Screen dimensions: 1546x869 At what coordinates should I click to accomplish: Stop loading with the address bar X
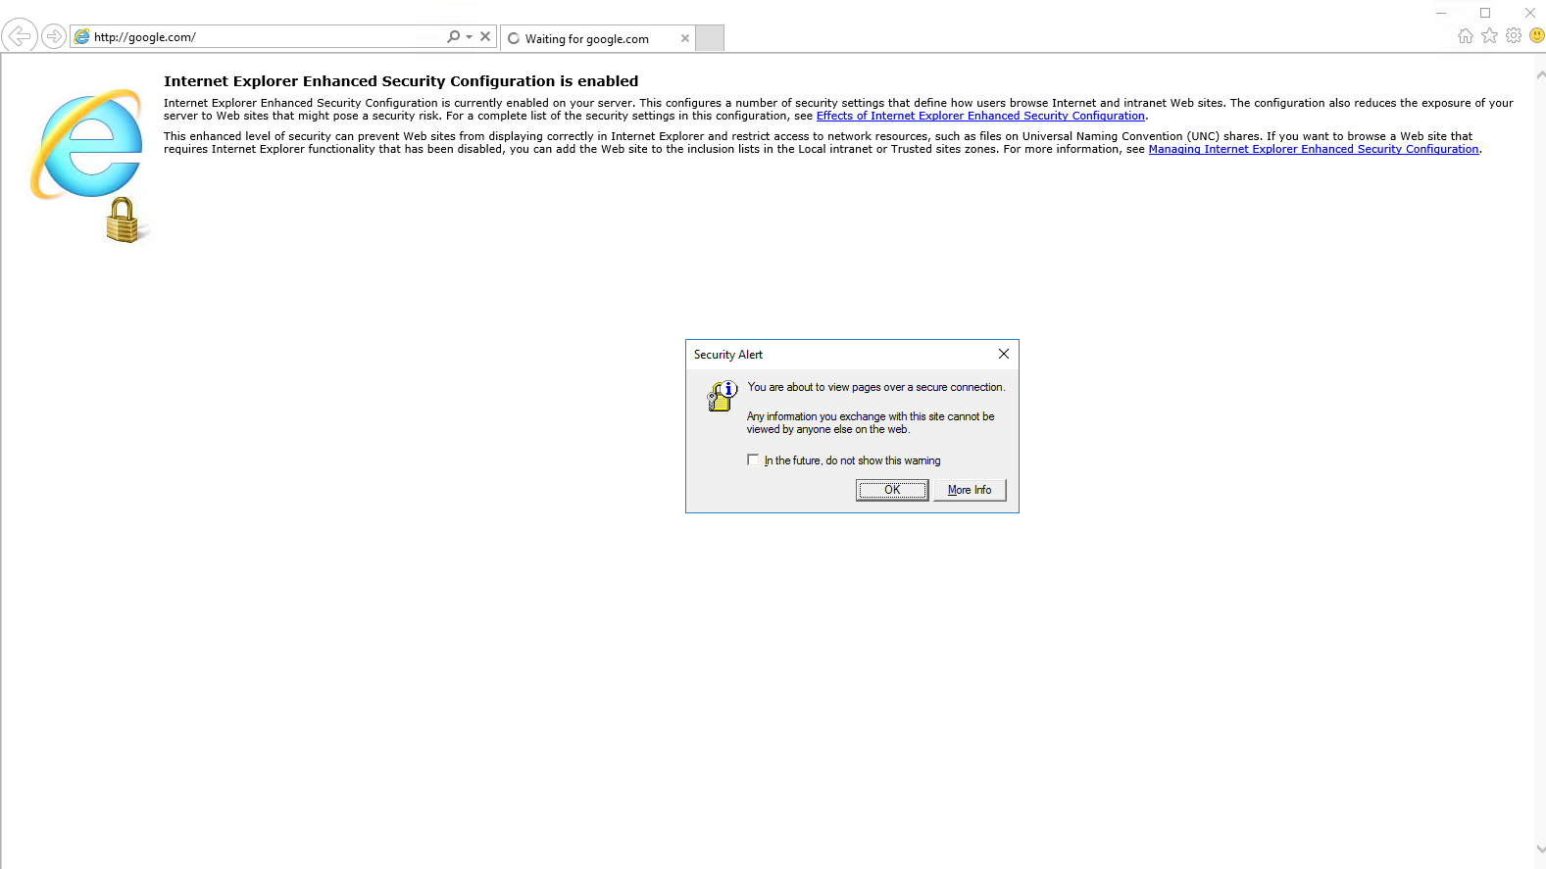click(x=485, y=36)
